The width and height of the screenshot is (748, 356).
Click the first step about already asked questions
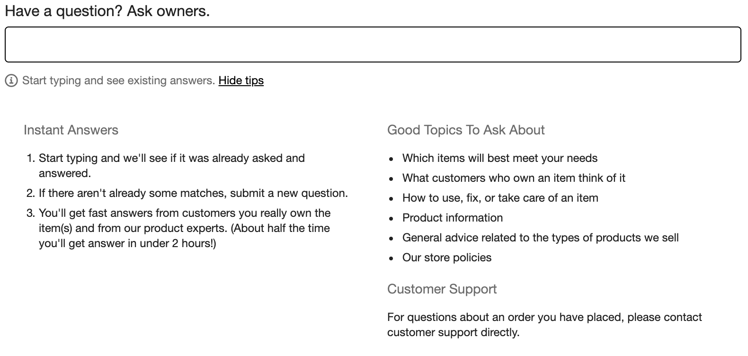click(171, 158)
